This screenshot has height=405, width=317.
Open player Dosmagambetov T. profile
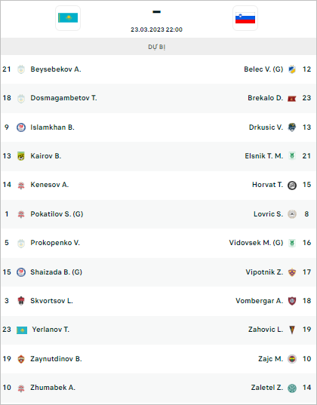click(63, 98)
